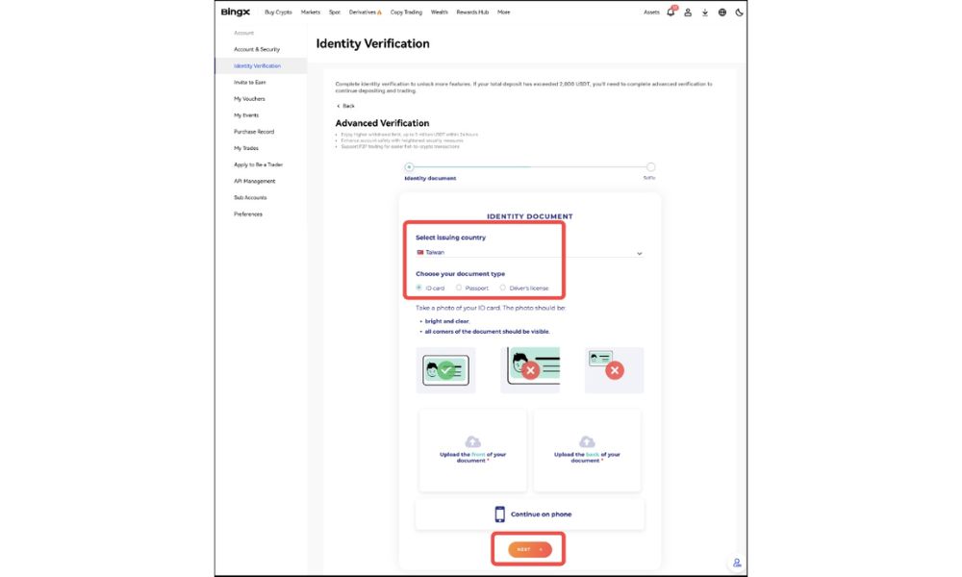
Task: Open the language globe icon
Action: (x=722, y=13)
